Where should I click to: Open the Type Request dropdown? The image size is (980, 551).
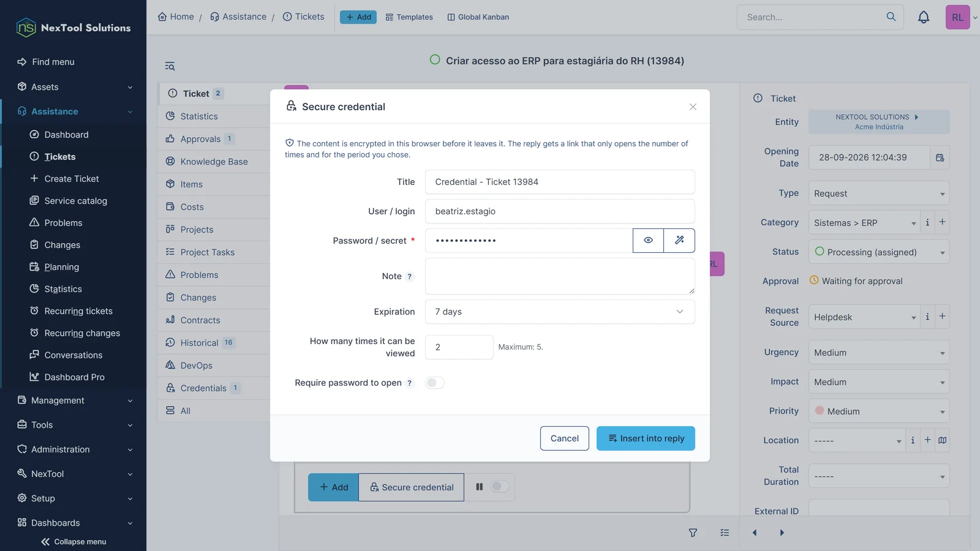pos(879,193)
